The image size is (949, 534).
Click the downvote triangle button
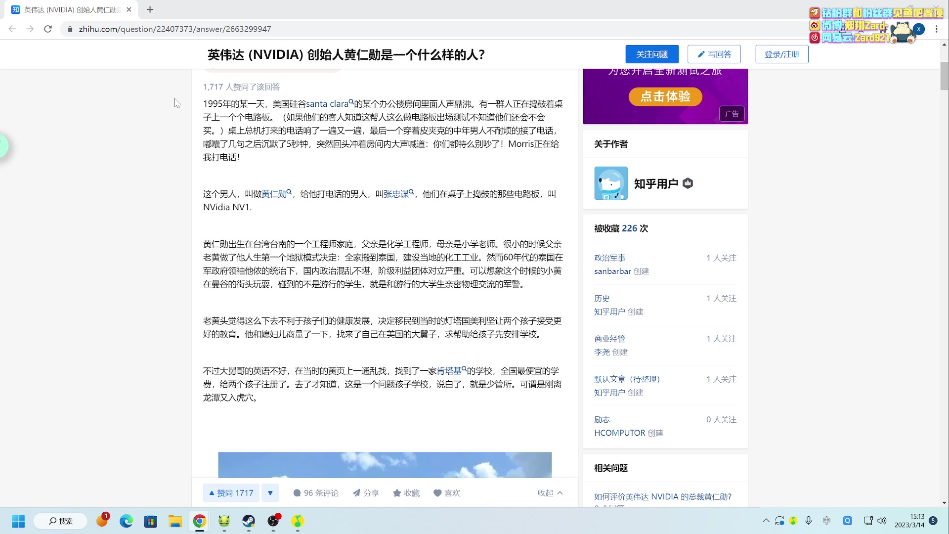coord(270,493)
